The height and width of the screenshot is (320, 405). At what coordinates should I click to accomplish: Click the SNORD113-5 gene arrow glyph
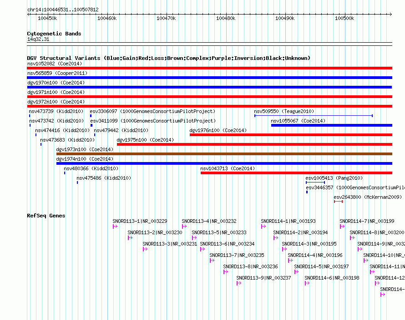tap(194, 238)
